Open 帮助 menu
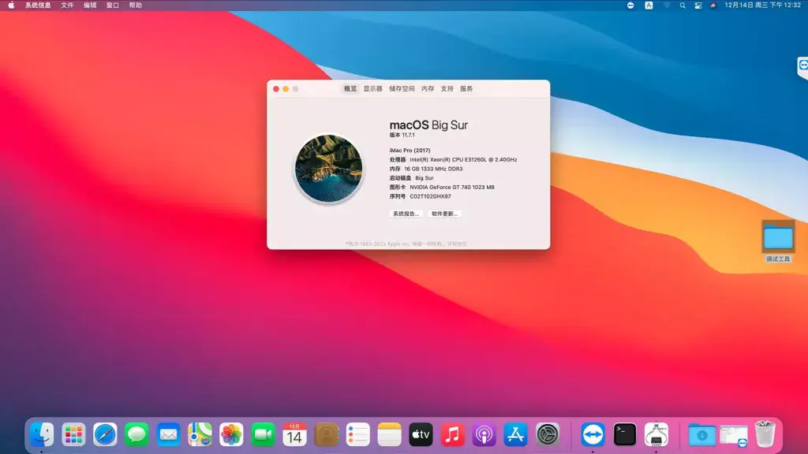This screenshot has width=808, height=454. coord(136,6)
